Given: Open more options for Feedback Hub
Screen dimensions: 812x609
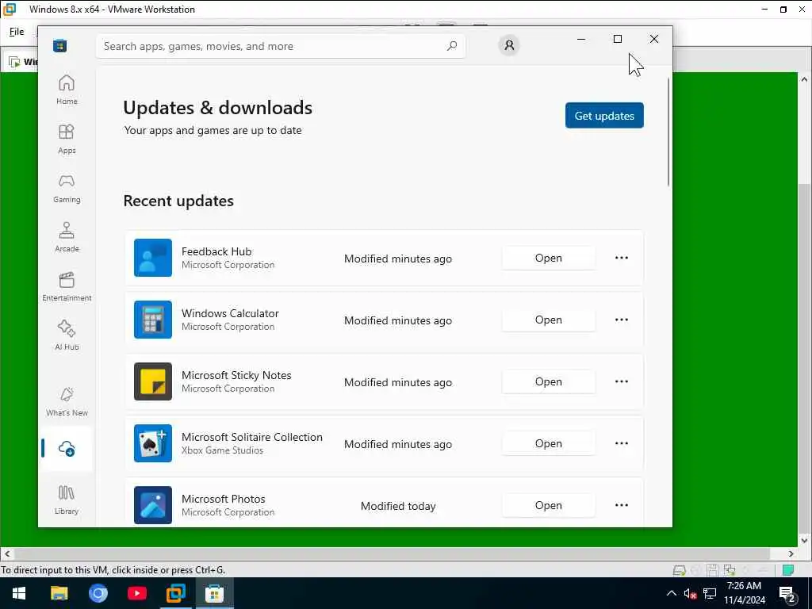Looking at the screenshot, I should (622, 258).
